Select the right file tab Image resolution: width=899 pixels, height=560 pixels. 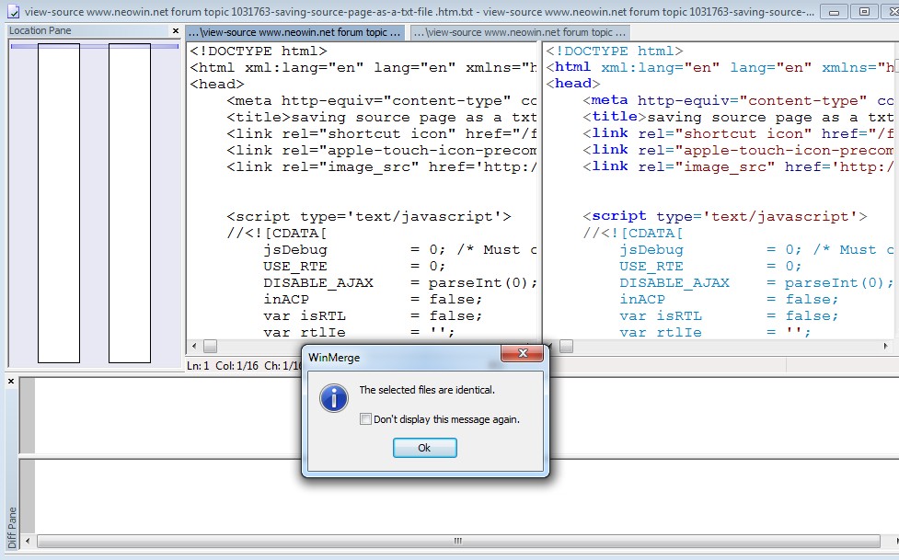[x=520, y=32]
